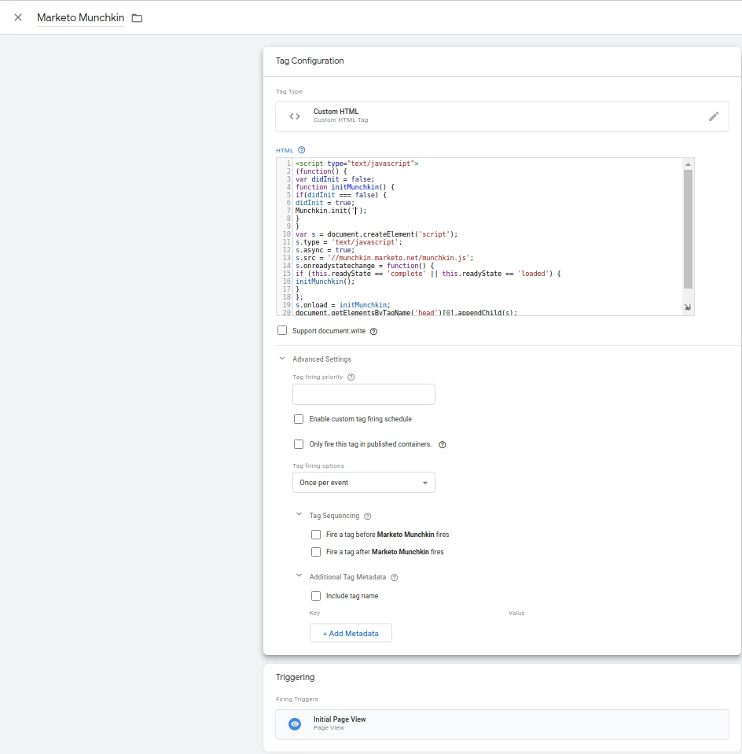Viewport: 742px width, 754px height.
Task: Check the Include tag name checkbox
Action: (x=316, y=596)
